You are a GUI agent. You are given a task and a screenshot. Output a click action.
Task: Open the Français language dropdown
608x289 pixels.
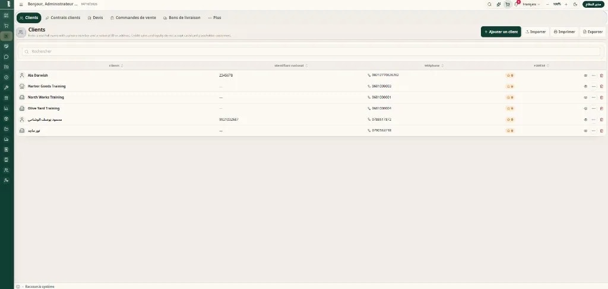tap(531, 4)
